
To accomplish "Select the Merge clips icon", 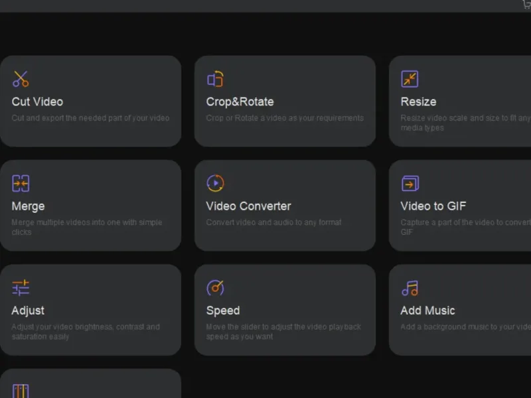I will [21, 183].
